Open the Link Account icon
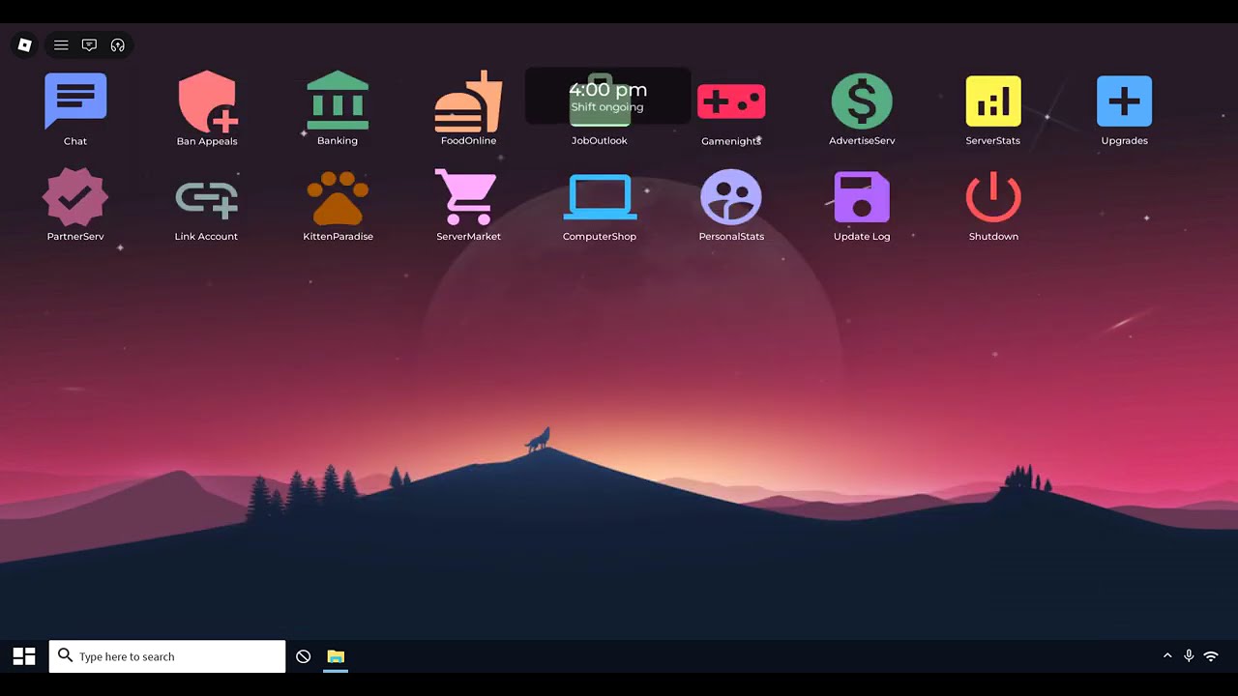Image resolution: width=1238 pixels, height=696 pixels. point(206,199)
